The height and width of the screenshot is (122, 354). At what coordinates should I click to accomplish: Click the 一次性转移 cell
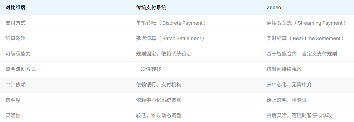(149, 69)
